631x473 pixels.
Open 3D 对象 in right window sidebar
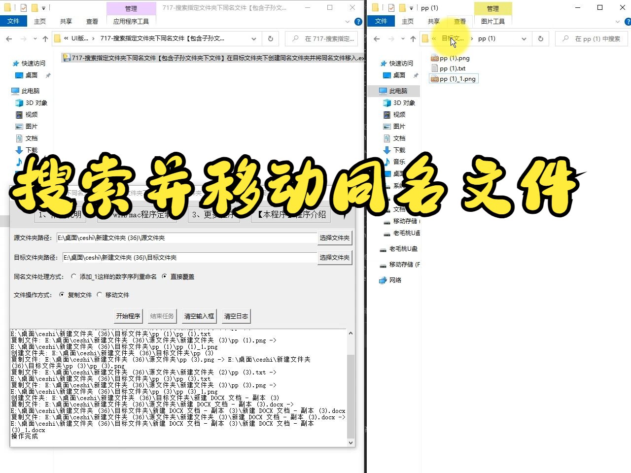399,102
